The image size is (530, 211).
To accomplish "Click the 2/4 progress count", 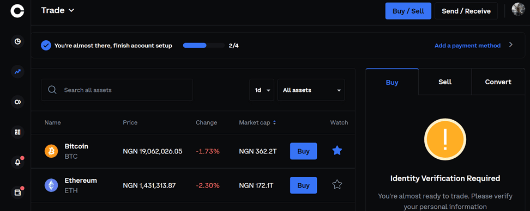I will pyautogui.click(x=233, y=46).
